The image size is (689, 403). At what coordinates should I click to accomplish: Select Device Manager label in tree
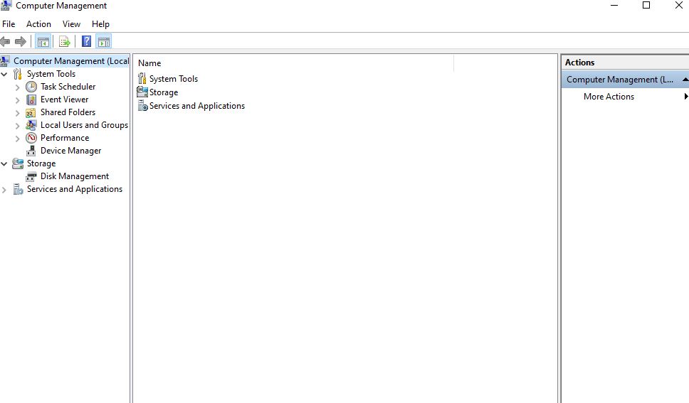point(70,151)
